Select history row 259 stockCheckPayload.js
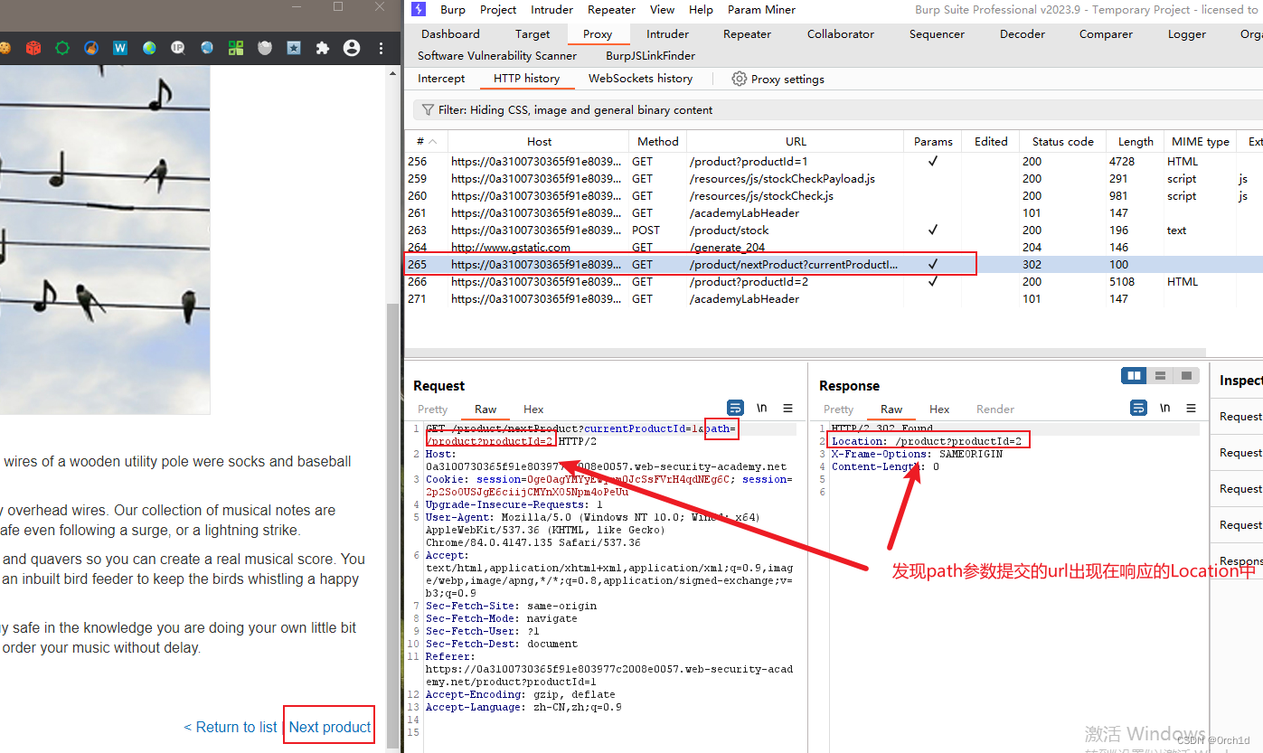This screenshot has width=1263, height=753. click(834, 178)
